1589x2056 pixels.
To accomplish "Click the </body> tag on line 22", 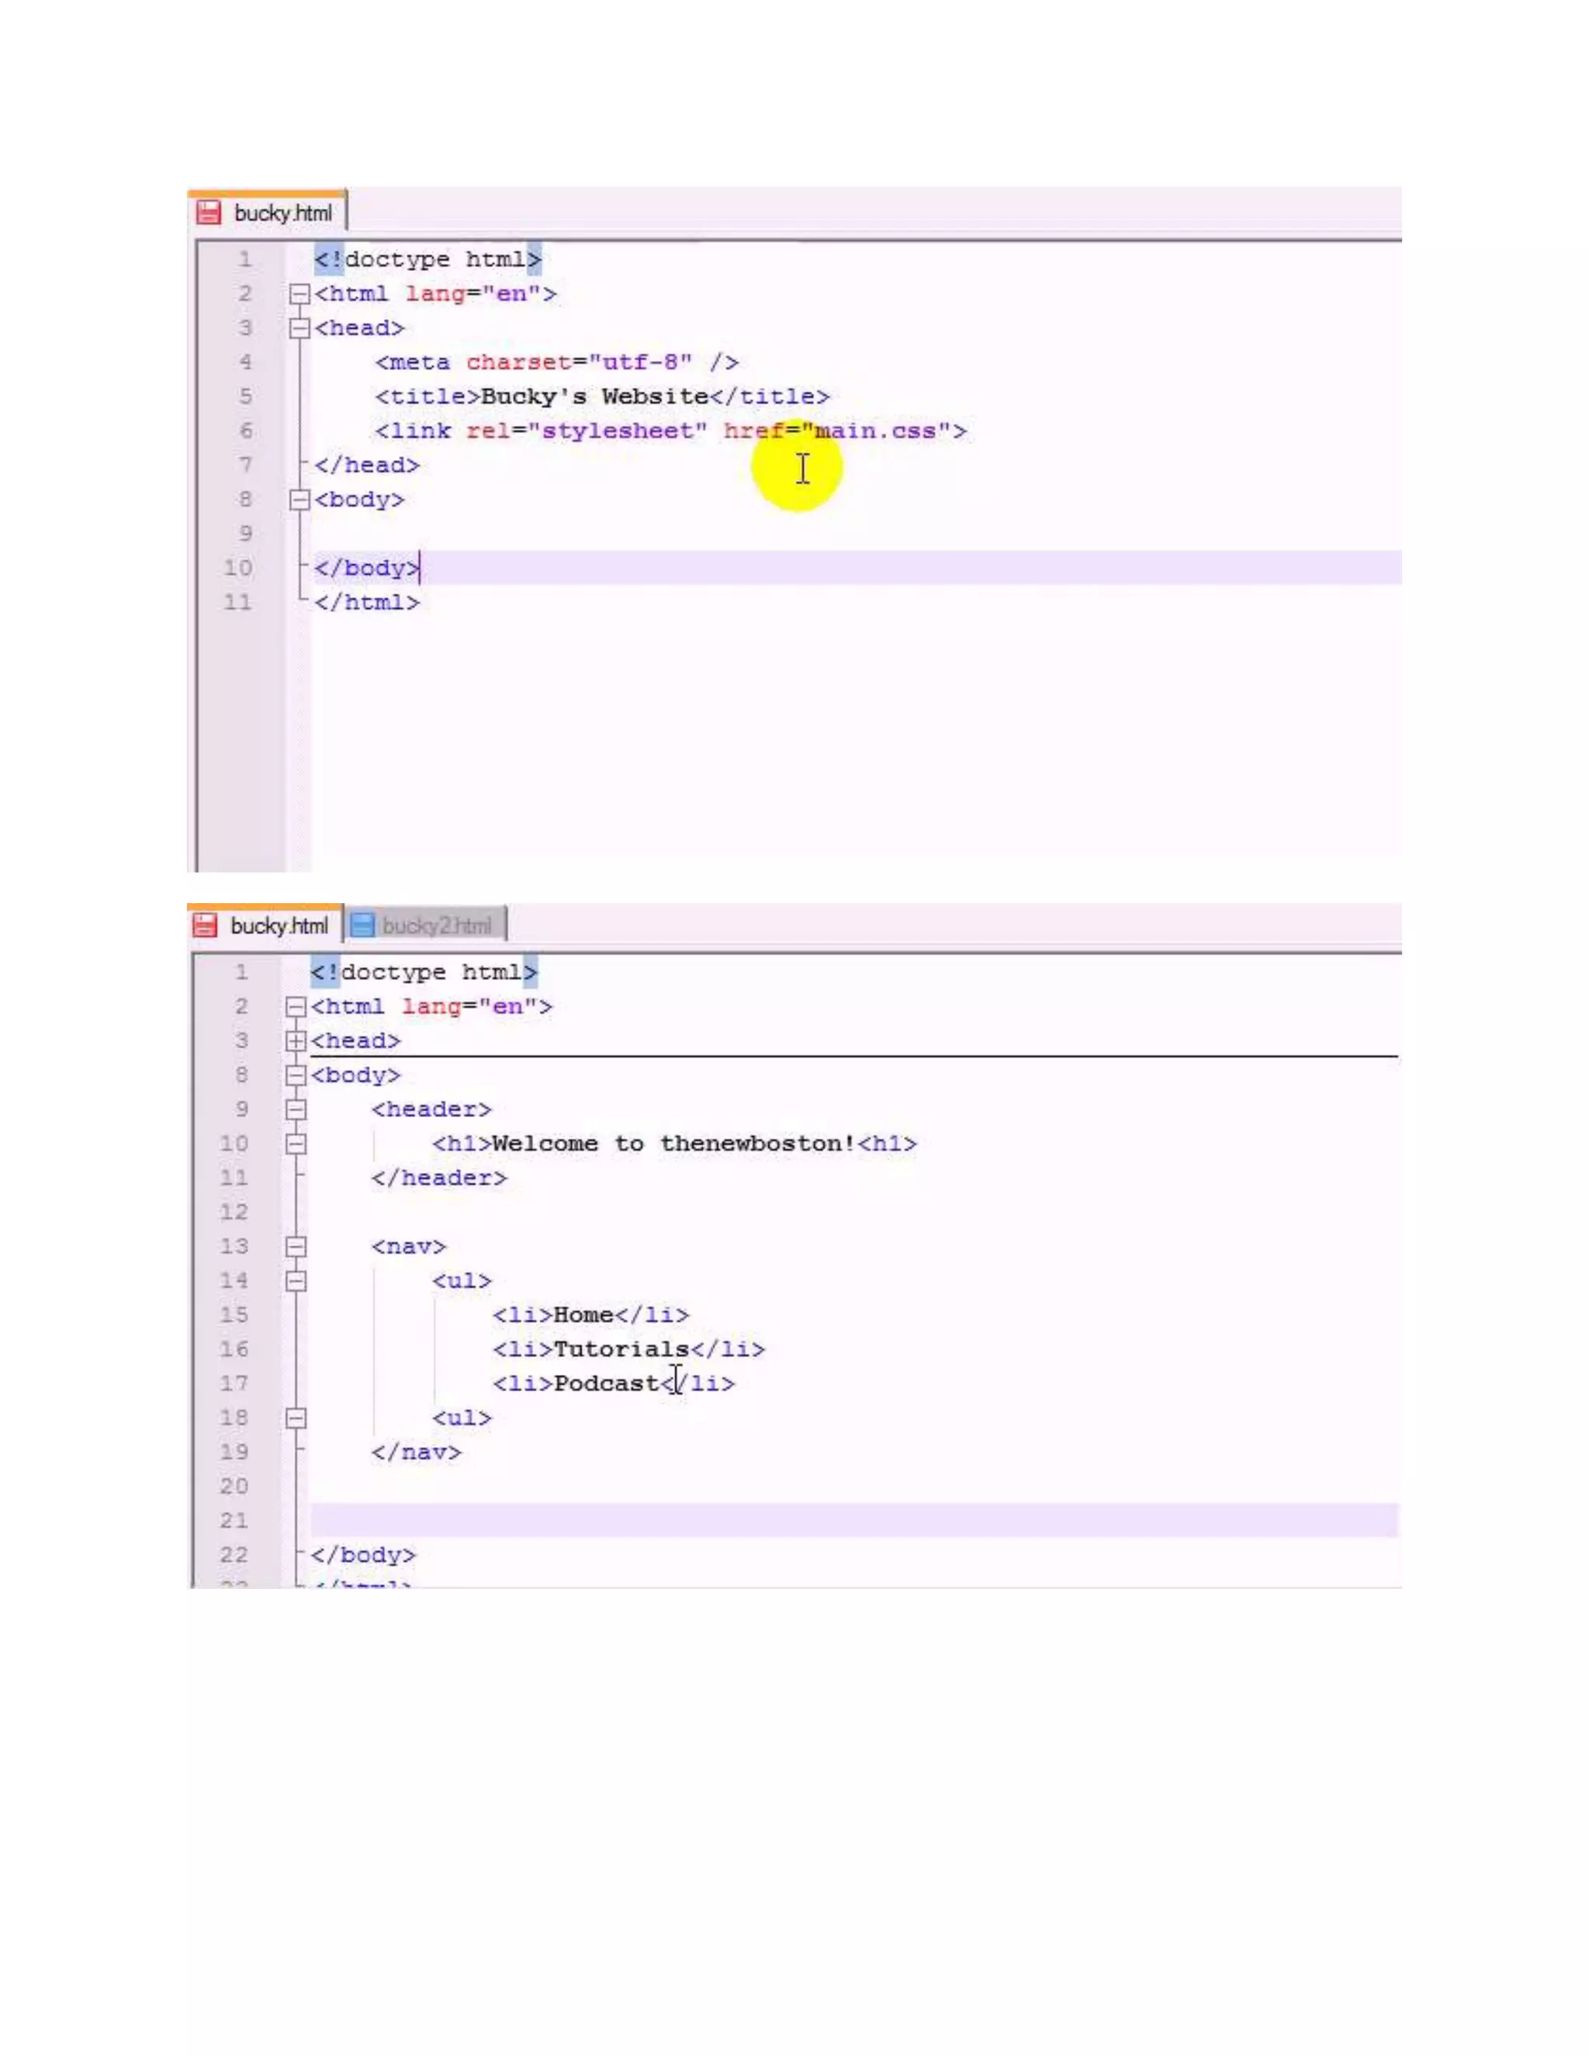I will [363, 1555].
